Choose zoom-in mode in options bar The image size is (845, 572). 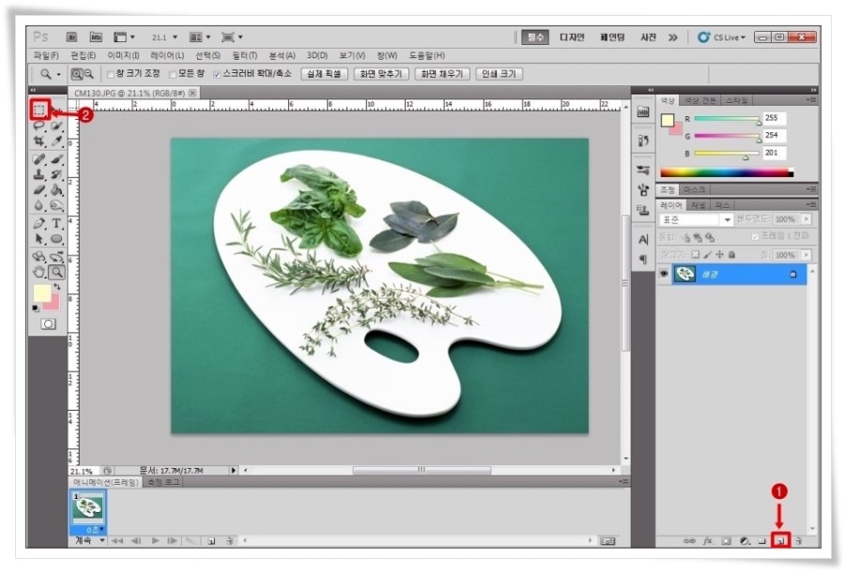coord(77,74)
